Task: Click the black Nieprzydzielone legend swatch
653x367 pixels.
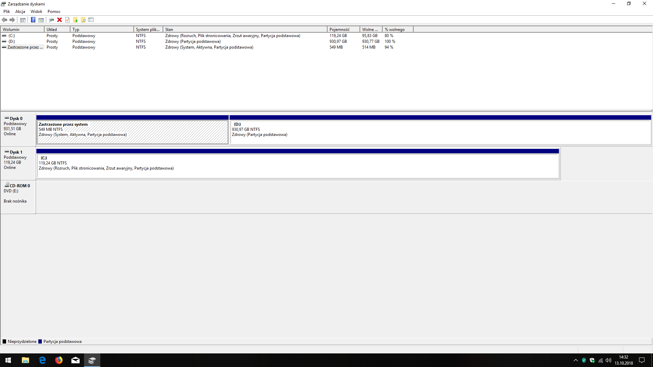Action: coord(4,342)
